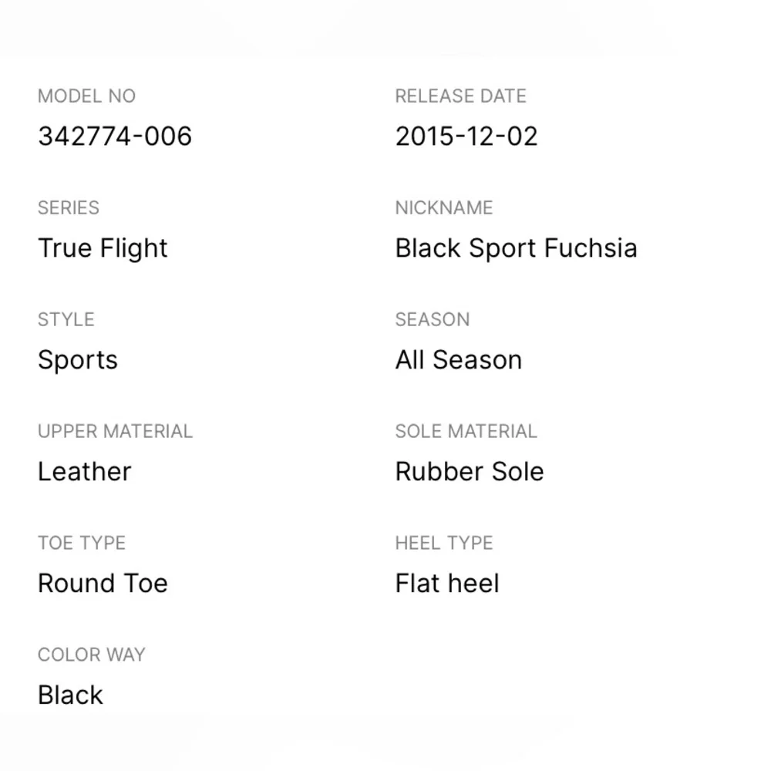
Task: Tap the SERIES field label
Action: pos(69,208)
